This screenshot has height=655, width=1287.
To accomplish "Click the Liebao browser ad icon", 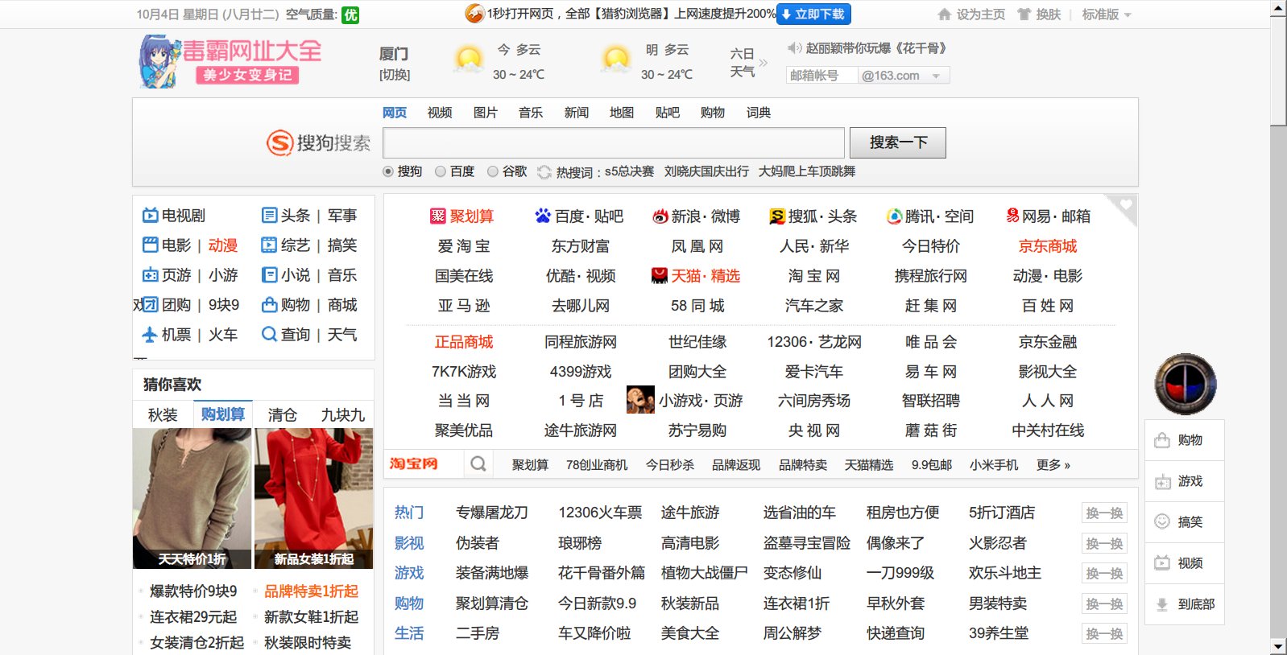I will tap(474, 14).
